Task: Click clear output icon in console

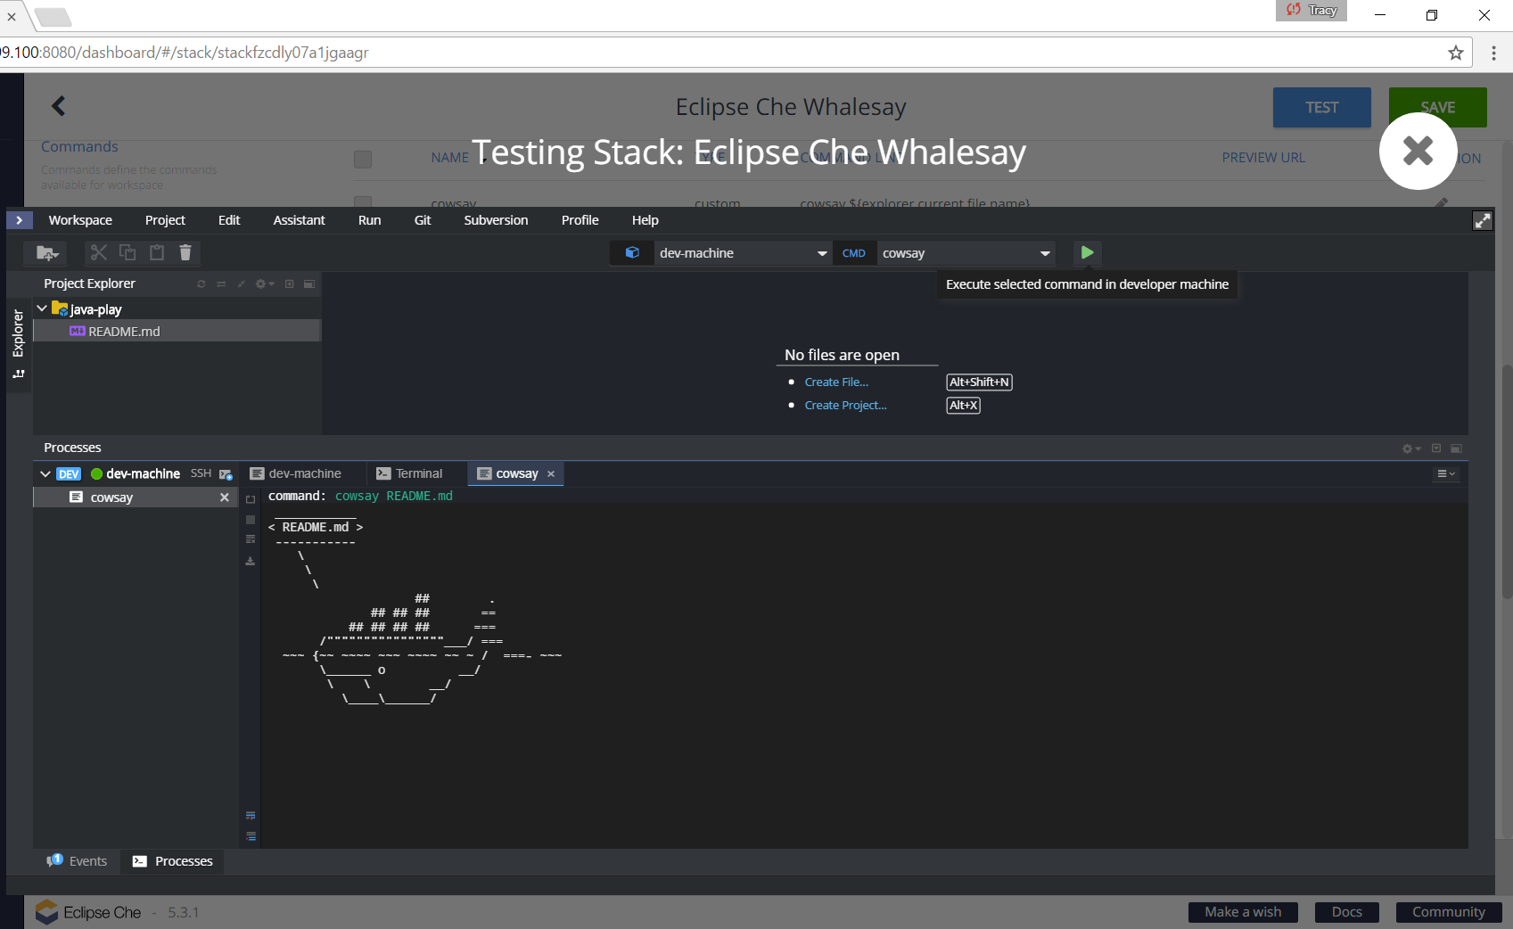Action: pyautogui.click(x=251, y=539)
